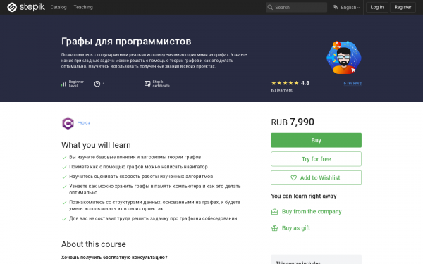Viewport: 423px width, 264px height.
Task: Click the wishlist heart icon
Action: [293, 178]
